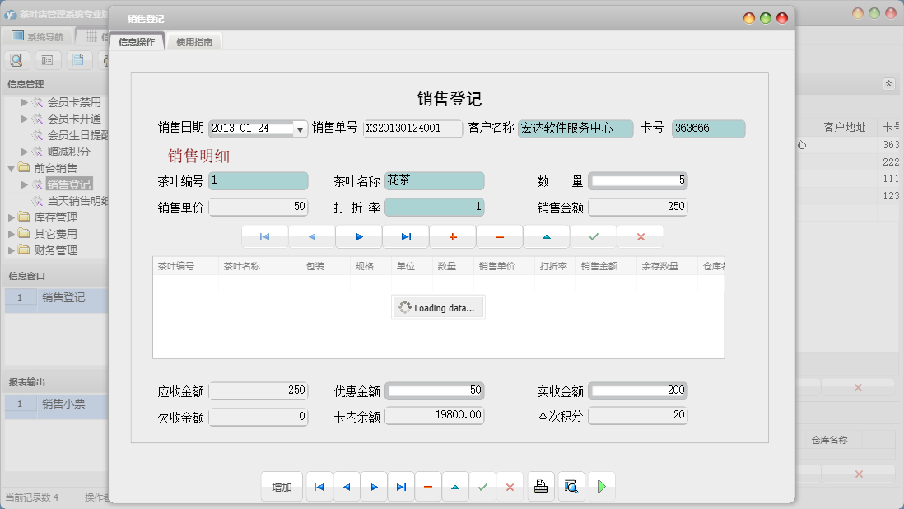Click the report list icon in the top toolbar
Screen dimensions: 904x509
[46, 59]
